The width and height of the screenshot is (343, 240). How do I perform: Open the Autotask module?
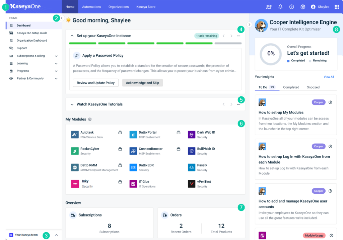(x=87, y=135)
